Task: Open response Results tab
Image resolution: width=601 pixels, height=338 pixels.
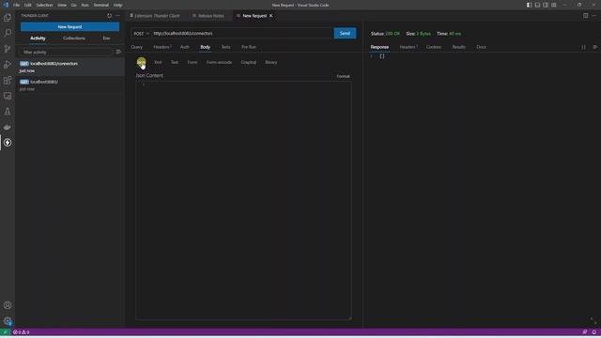Action: (459, 47)
